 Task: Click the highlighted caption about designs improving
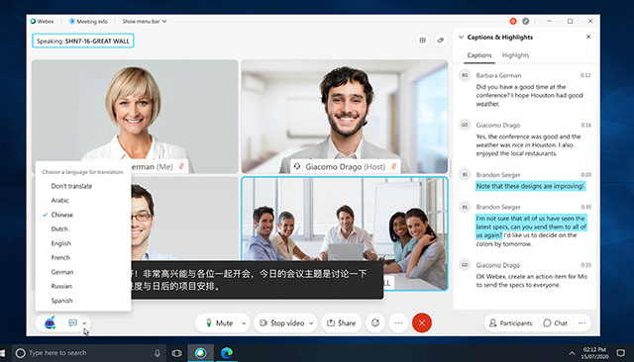tap(530, 186)
